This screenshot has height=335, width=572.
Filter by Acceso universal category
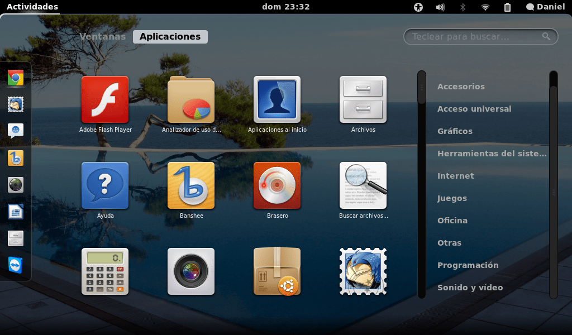pos(474,109)
